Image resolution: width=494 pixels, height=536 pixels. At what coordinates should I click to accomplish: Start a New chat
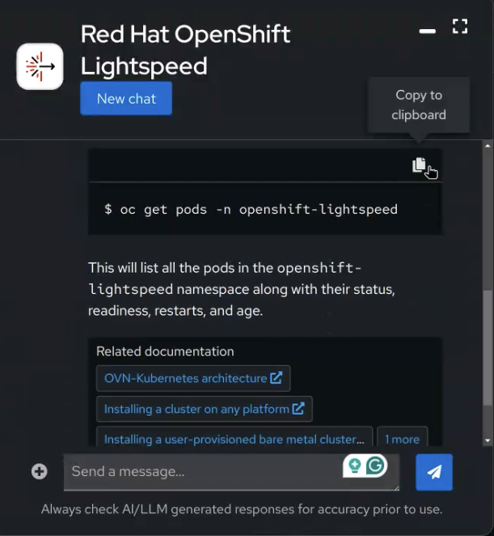126,99
